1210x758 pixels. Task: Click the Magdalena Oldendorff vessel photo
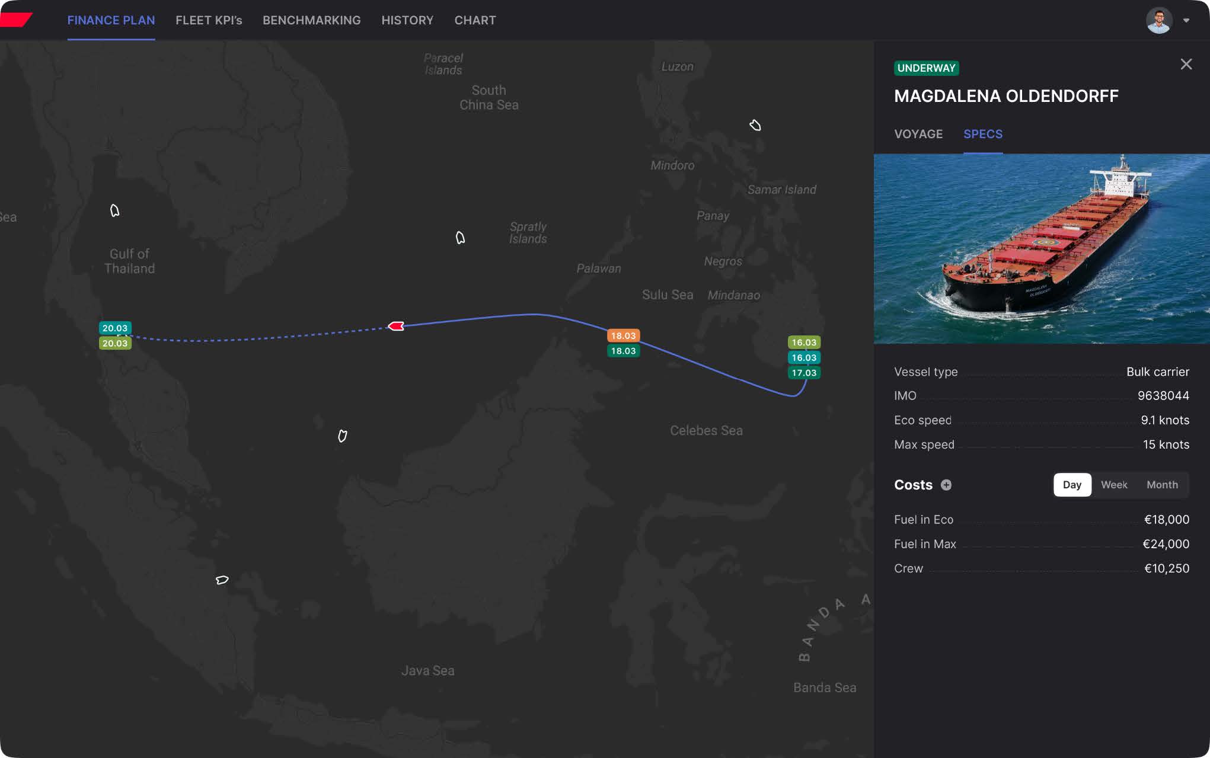1041,248
